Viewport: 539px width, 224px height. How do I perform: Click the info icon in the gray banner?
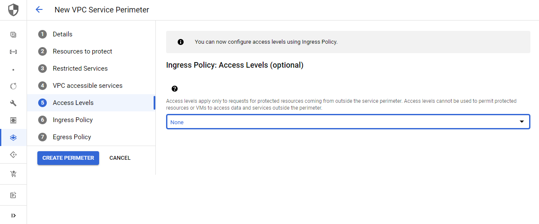pyautogui.click(x=181, y=42)
